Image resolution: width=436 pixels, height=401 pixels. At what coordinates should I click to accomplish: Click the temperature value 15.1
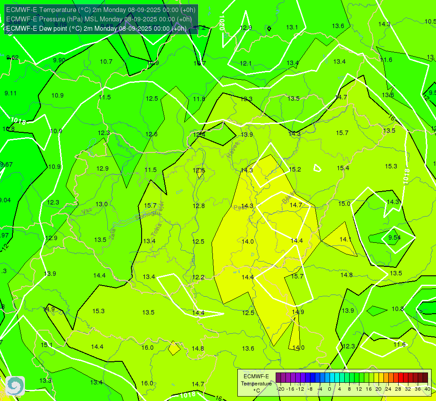click(x=46, y=345)
